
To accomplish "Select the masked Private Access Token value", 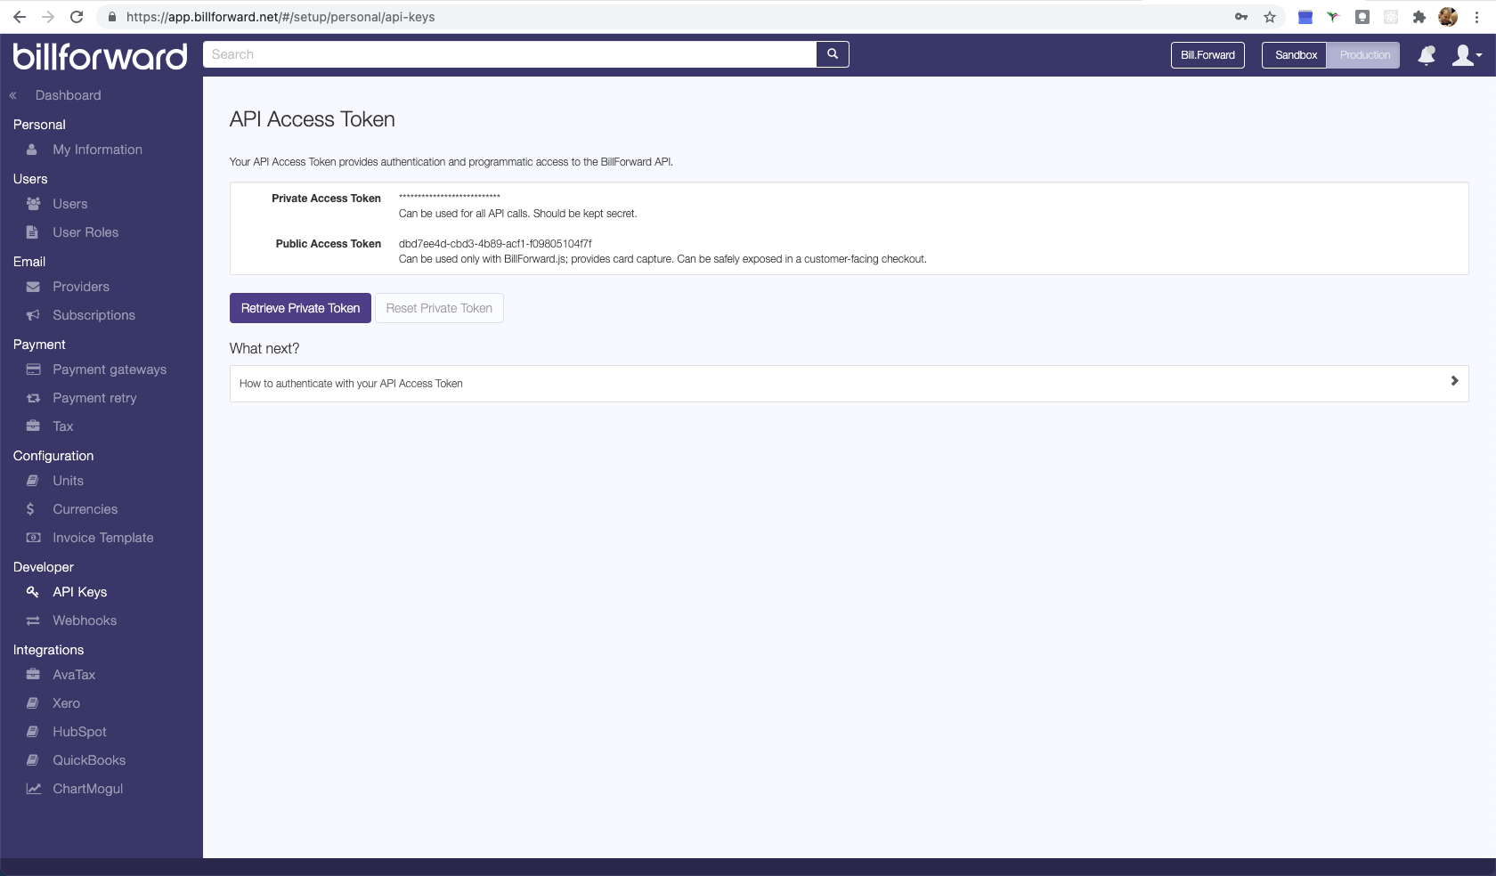I will (450, 197).
